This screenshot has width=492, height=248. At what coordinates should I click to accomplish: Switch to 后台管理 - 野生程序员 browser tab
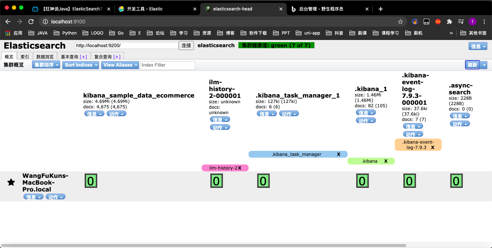(x=330, y=9)
